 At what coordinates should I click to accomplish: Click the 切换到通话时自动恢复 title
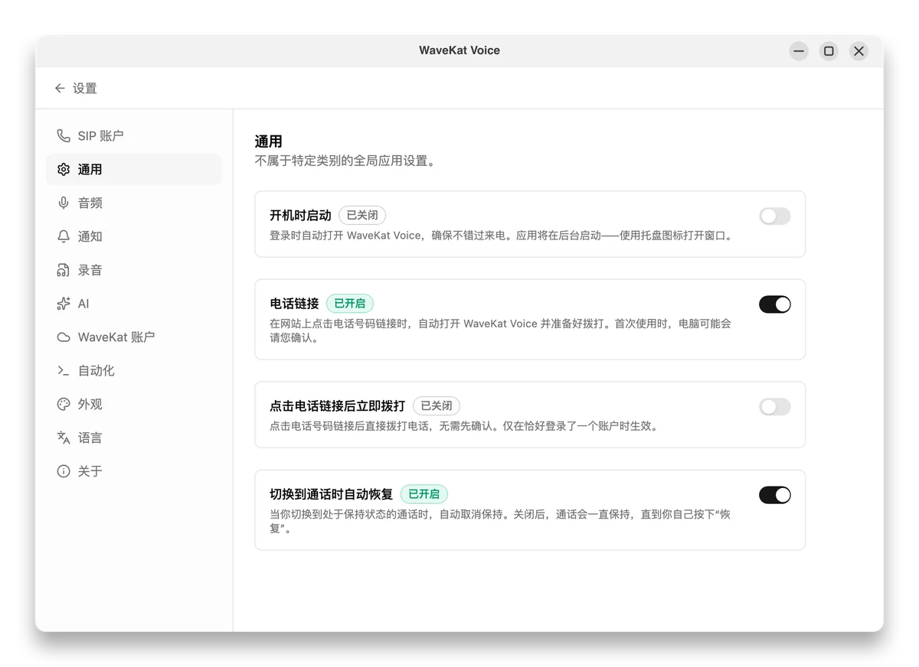pos(332,494)
